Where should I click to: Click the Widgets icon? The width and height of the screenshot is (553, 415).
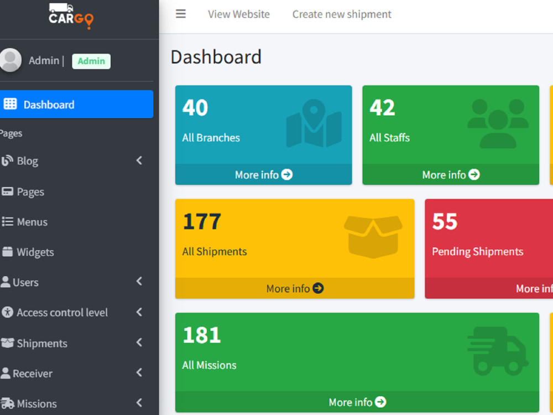[7, 252]
